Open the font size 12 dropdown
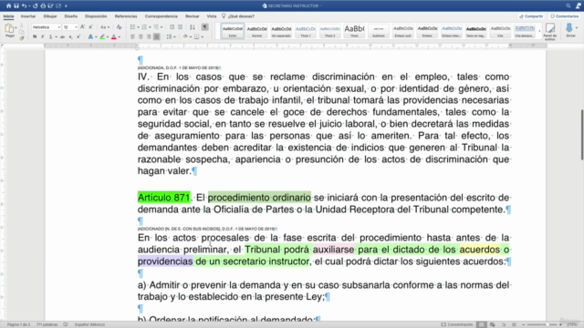This screenshot has height=328, width=584. click(x=76, y=27)
